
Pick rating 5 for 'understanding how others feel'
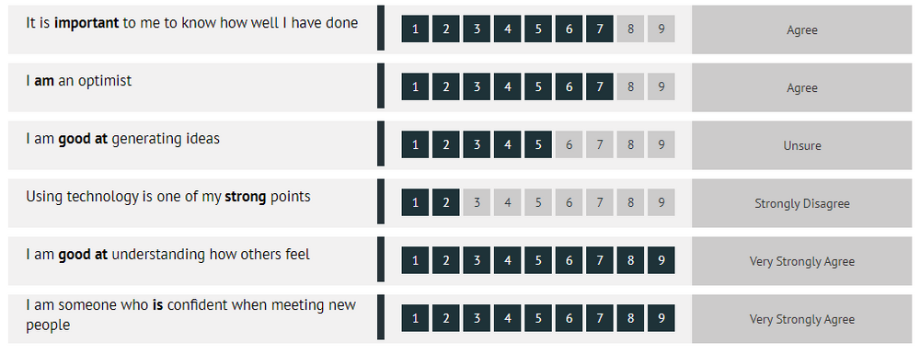[538, 260]
